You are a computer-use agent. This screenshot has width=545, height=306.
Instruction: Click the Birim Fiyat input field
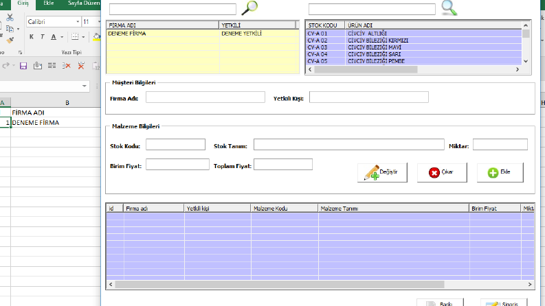coord(177,165)
